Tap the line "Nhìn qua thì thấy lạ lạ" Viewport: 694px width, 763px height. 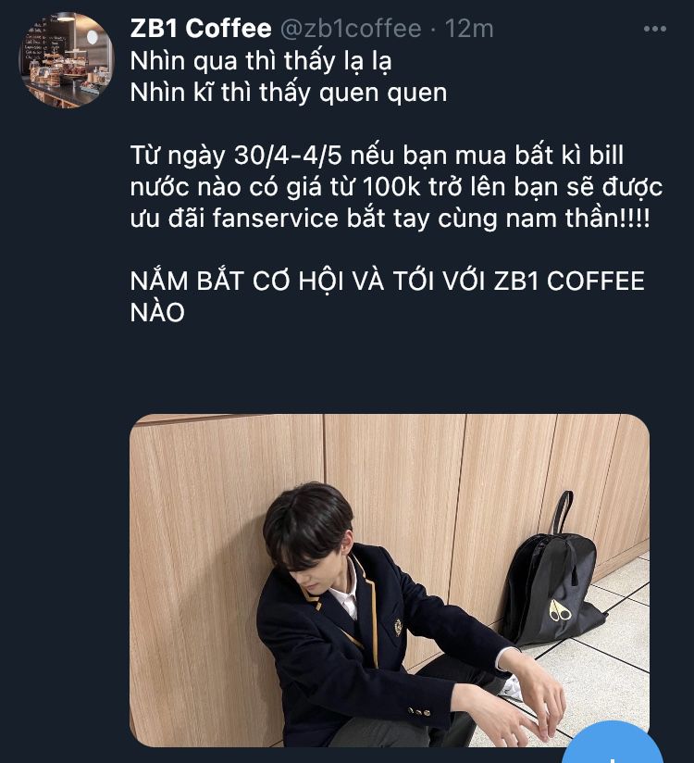tap(261, 61)
